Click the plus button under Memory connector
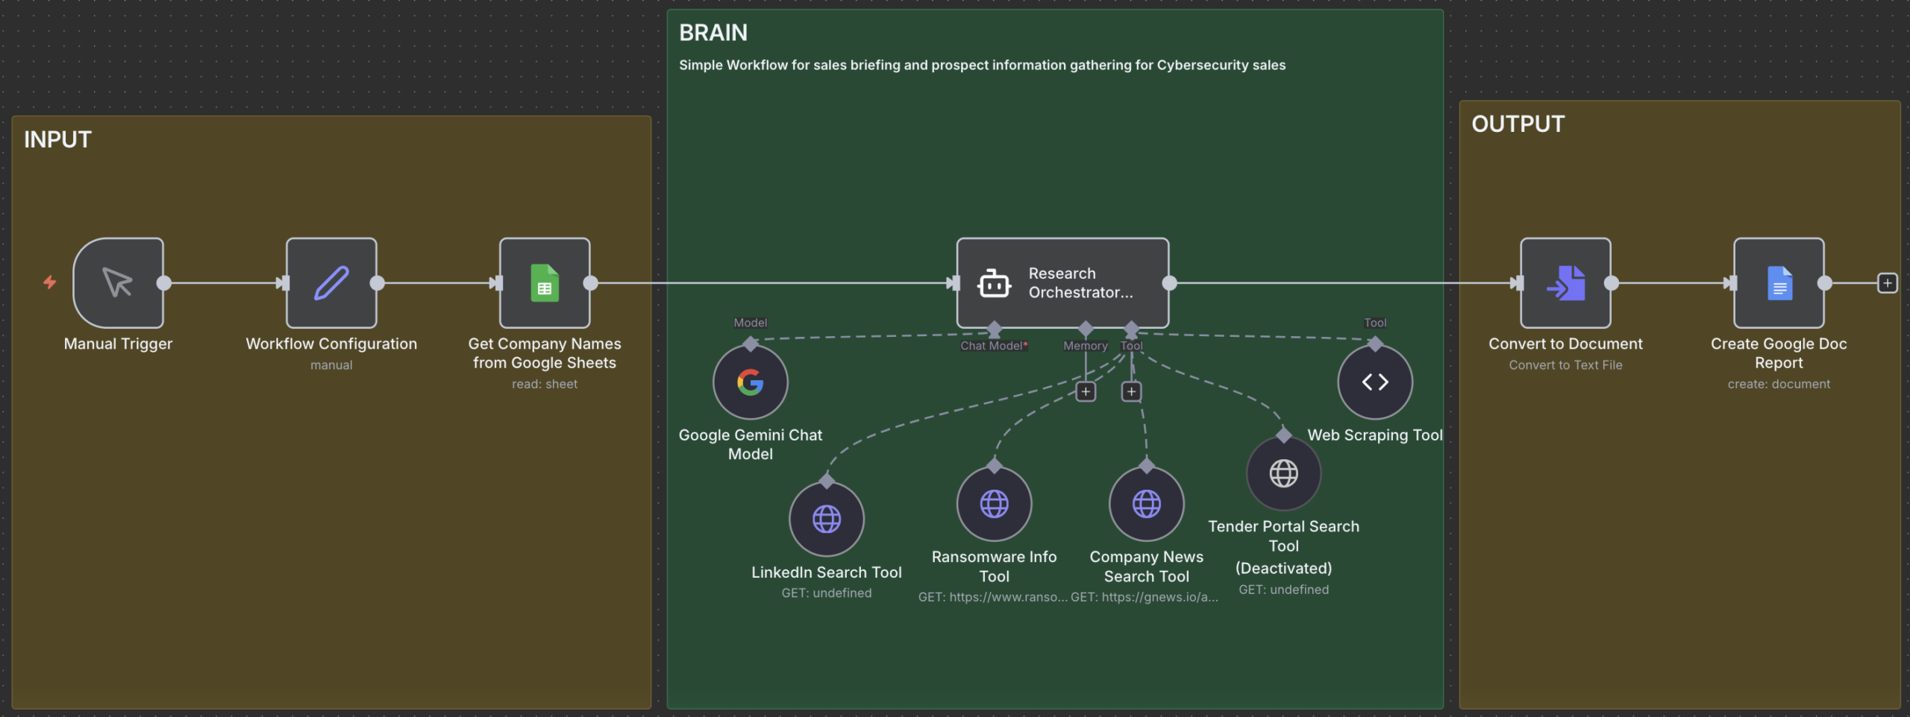Screen dimensions: 1910x717 1086,391
